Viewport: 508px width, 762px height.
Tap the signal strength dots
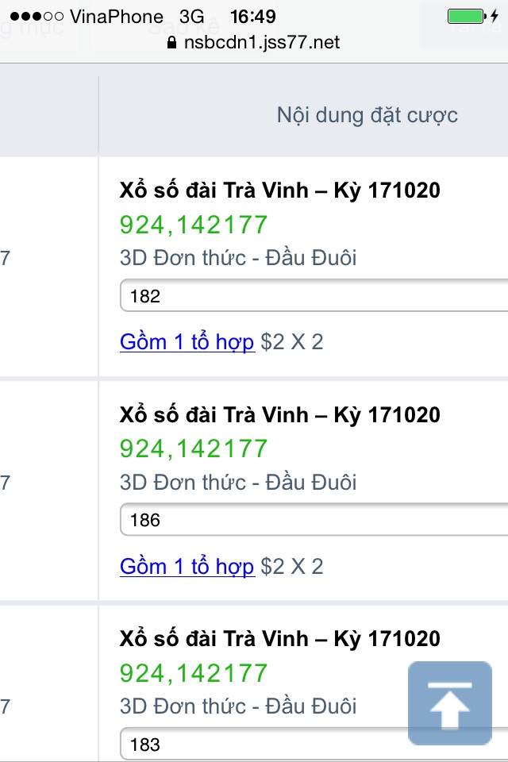click(x=39, y=17)
